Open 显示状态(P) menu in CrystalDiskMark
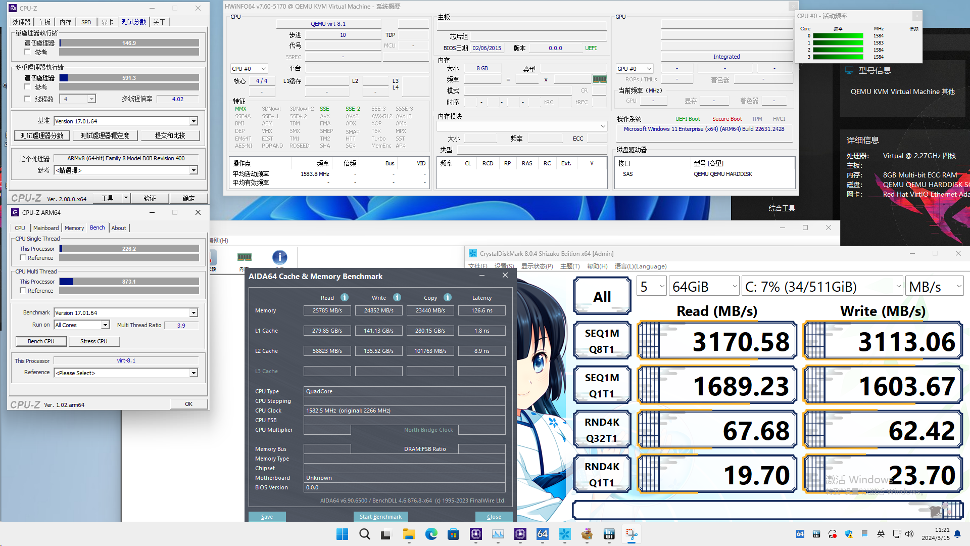970x546 pixels. point(537,266)
